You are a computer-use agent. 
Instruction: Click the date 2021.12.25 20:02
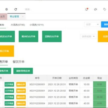[x=57, y=91]
